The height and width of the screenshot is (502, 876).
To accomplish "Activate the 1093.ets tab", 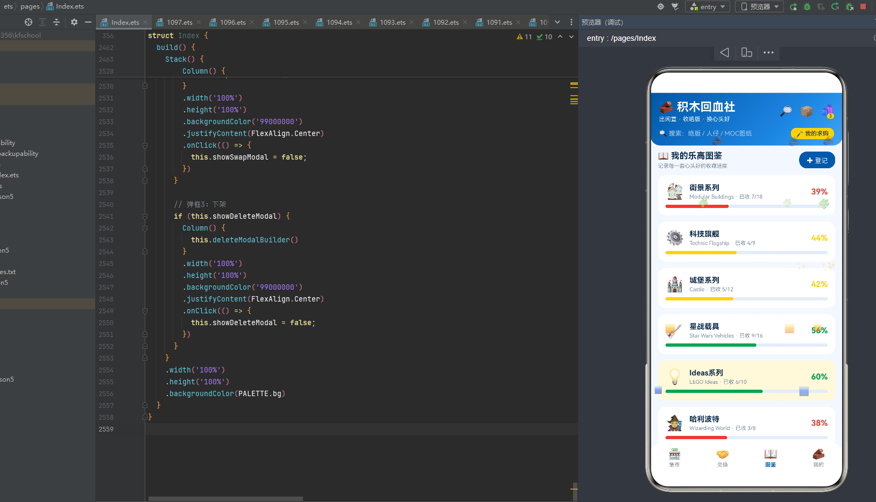I will 392,22.
